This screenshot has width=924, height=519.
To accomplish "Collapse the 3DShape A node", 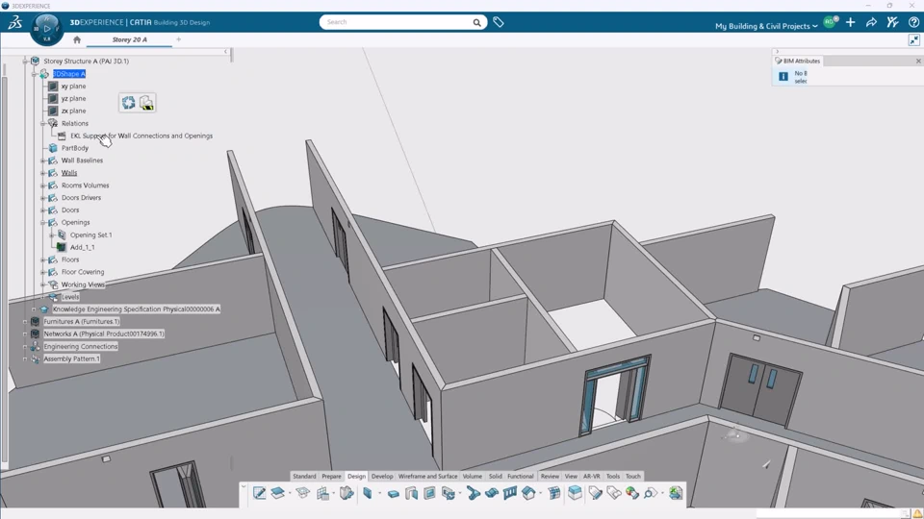I will click(35, 74).
